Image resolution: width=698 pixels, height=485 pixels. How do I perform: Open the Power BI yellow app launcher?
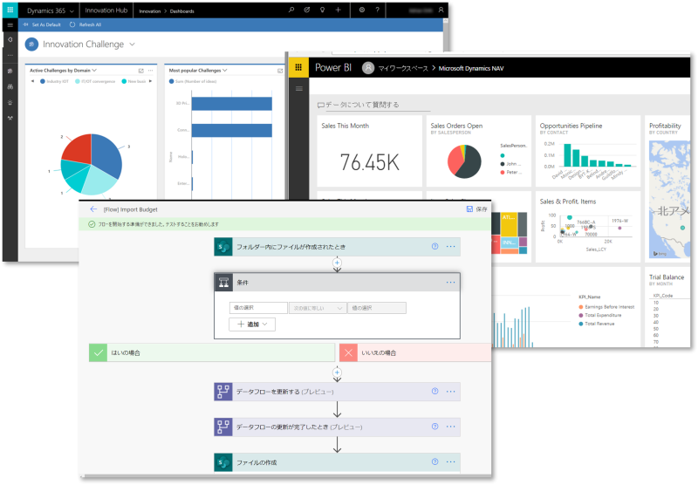[x=298, y=68]
